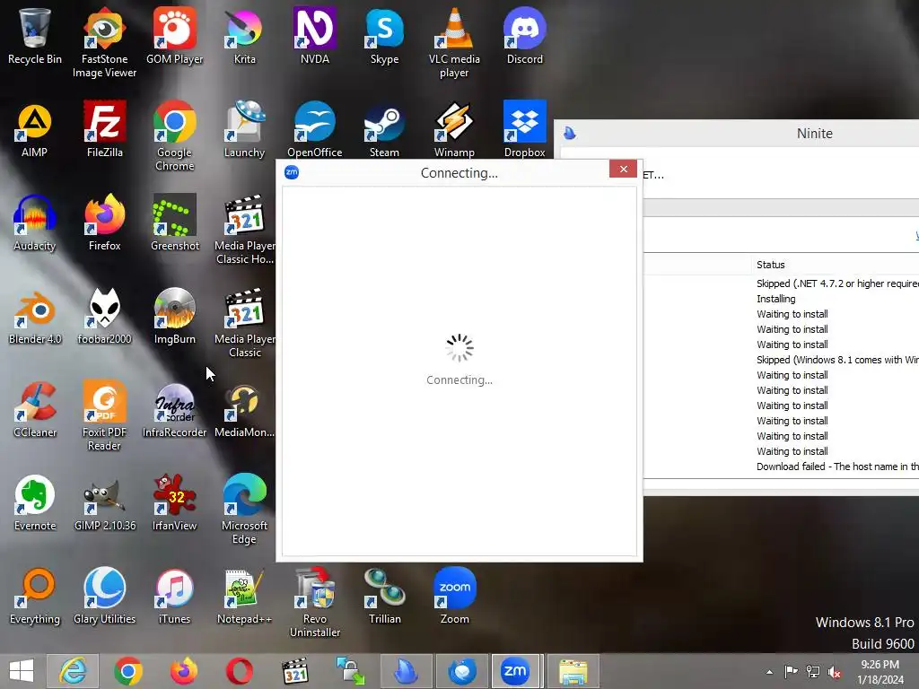
Task: Select the IrfanView desktop icon
Action: click(175, 502)
